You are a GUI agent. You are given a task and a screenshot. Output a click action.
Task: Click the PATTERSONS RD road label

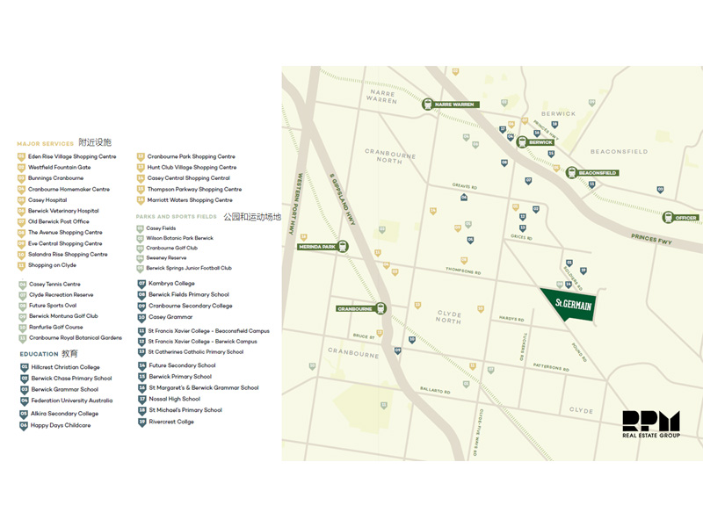coord(551,367)
